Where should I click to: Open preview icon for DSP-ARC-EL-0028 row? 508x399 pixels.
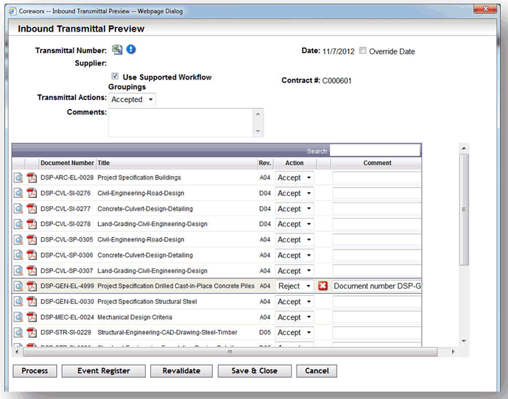tap(18, 177)
